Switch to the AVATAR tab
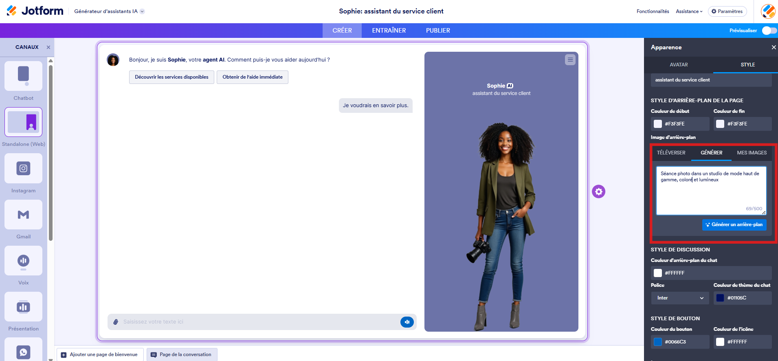This screenshot has height=361, width=778. coord(679,65)
